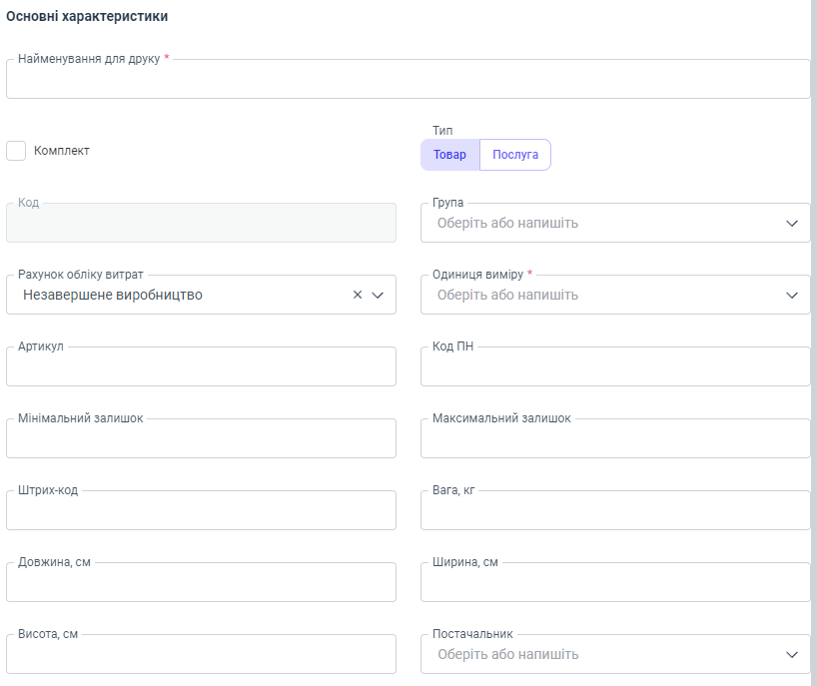Select the Мінімальний залишок field
Viewport: 817px width, 686px height.
pos(201,439)
